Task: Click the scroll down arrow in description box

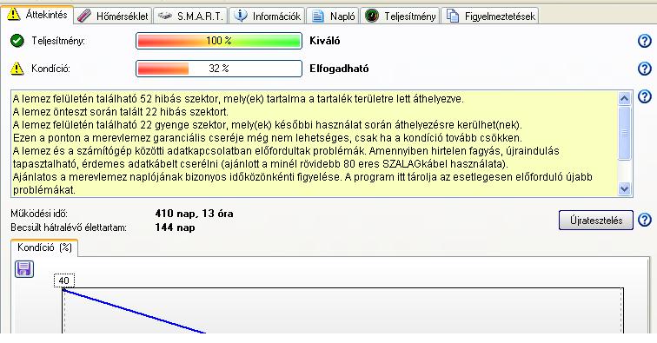Action: pyautogui.click(x=624, y=189)
